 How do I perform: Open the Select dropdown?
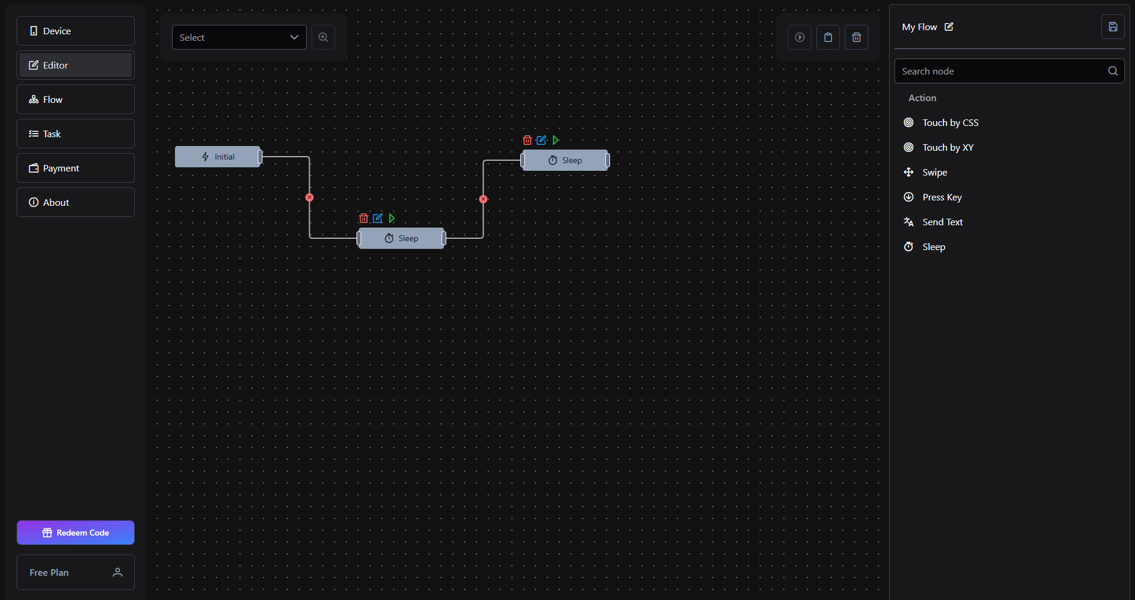tap(239, 37)
